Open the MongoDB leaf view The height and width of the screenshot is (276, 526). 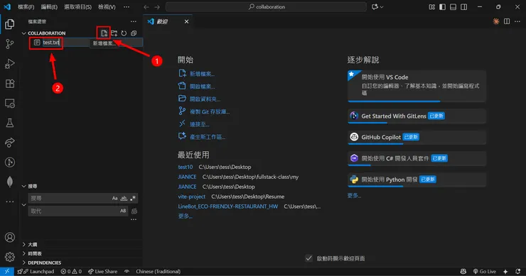tap(10, 182)
